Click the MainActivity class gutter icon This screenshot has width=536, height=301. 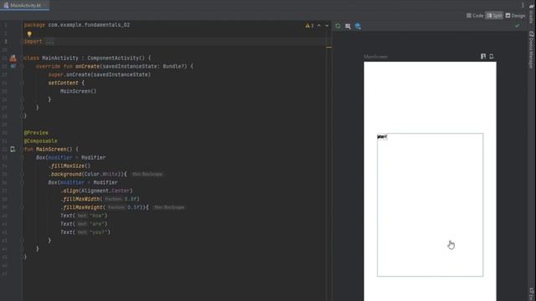click(13, 58)
